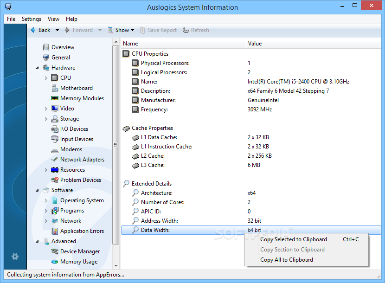Click the CPU Properties section icon
Viewport: 385px width, 283px height.
126,53
